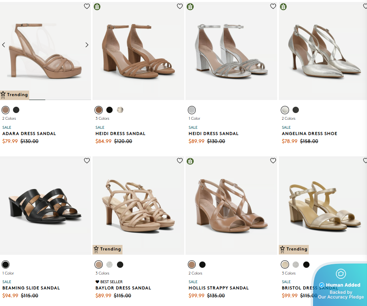
Task: Choose black swatch on 3-color Heidi Dress Sandal
Action: coord(109,110)
